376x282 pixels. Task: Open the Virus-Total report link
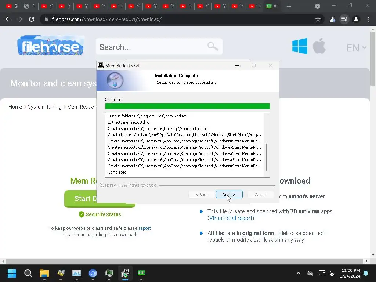pyautogui.click(x=231, y=218)
